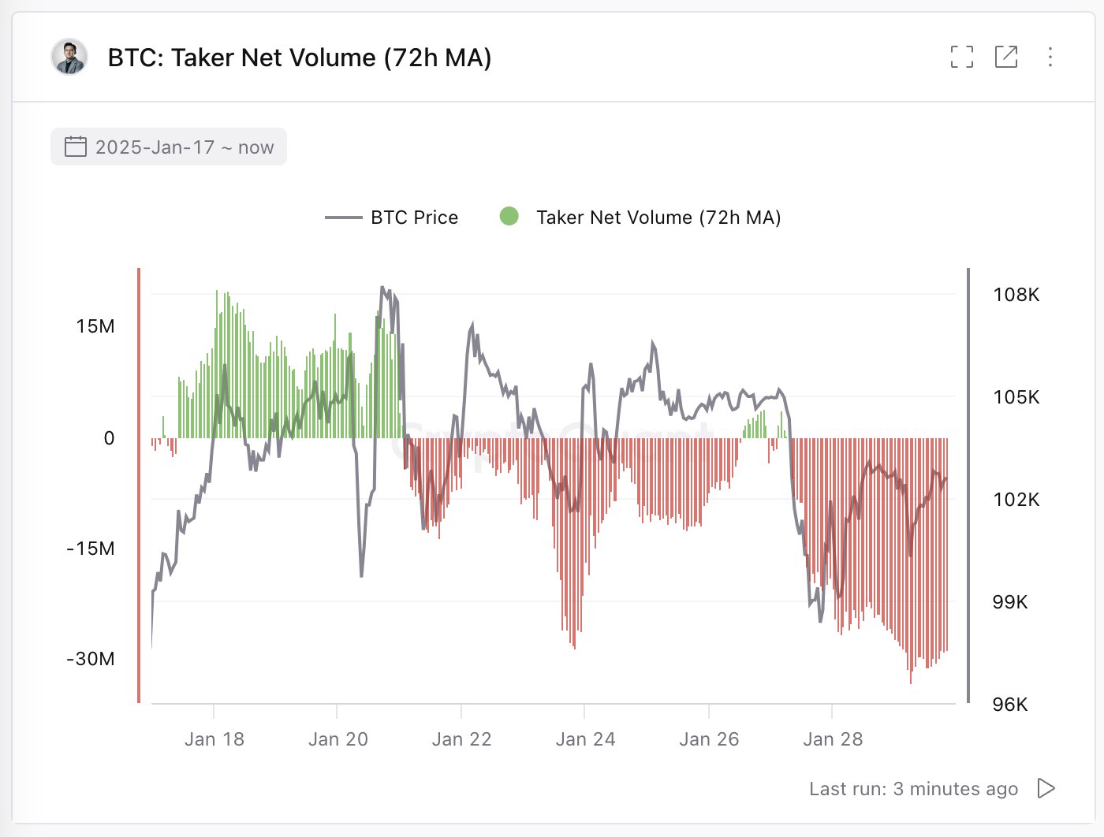This screenshot has height=837, width=1104.
Task: Click the -15M left axis label
Action: click(x=91, y=549)
